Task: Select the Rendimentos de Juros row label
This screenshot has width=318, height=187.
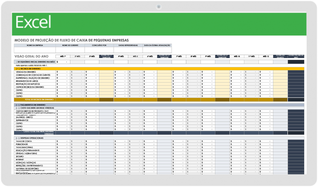Action: 26,81
